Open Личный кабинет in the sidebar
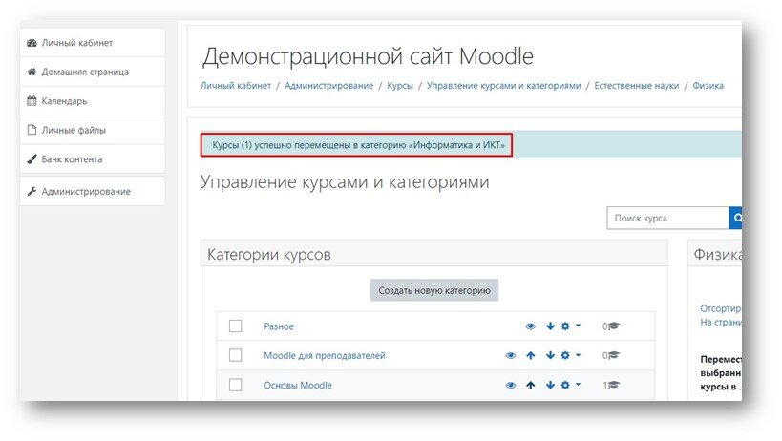 tap(93, 43)
